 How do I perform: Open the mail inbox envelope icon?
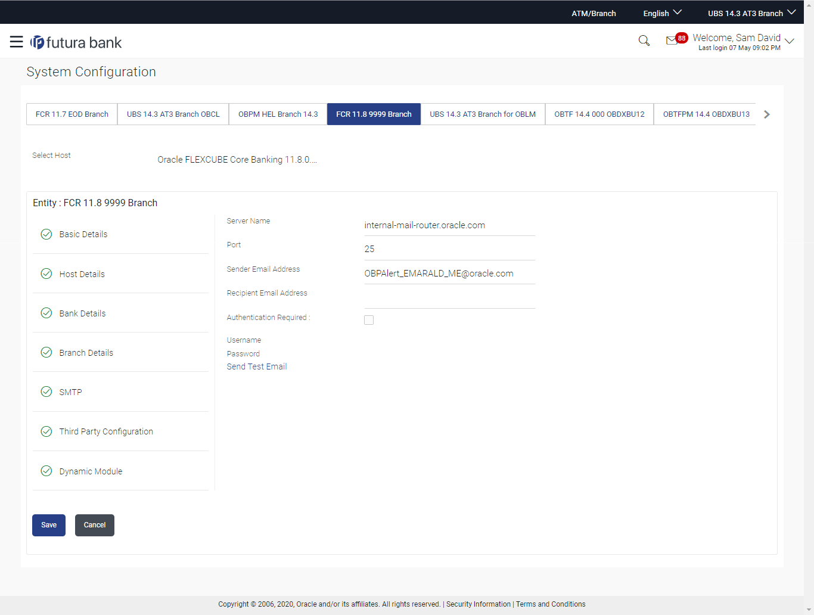[672, 41]
